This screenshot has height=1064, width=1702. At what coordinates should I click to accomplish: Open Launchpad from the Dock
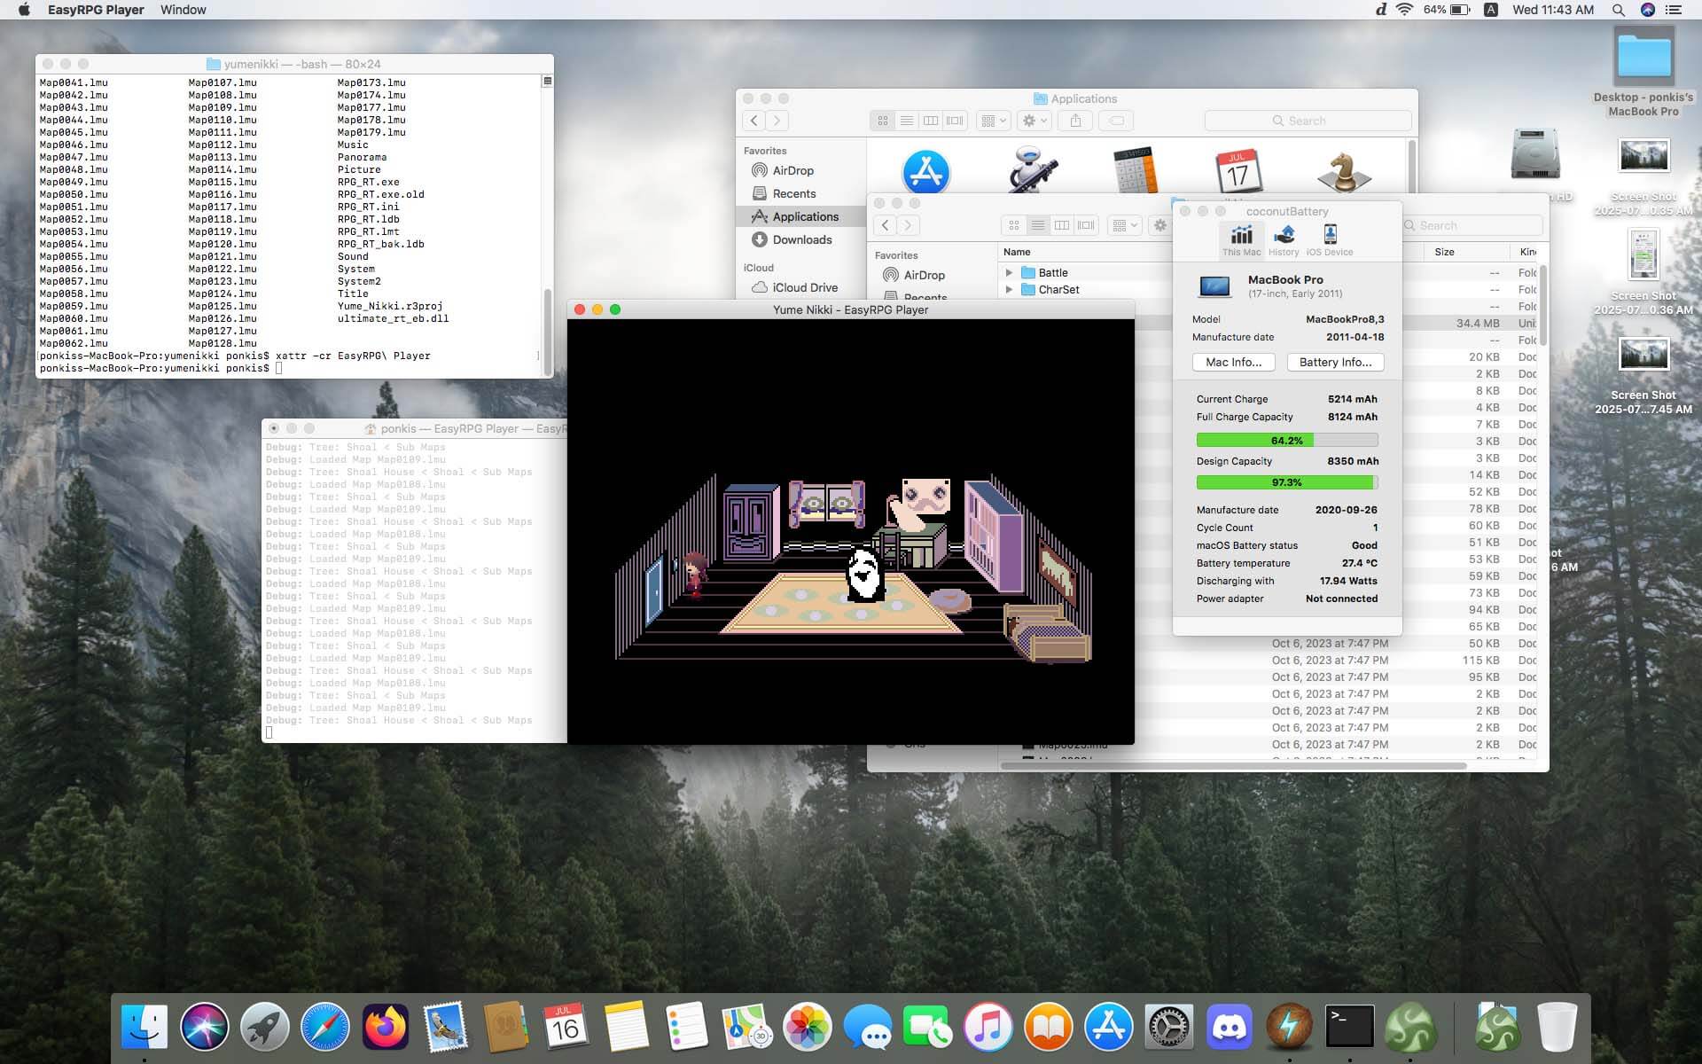coord(264,1027)
